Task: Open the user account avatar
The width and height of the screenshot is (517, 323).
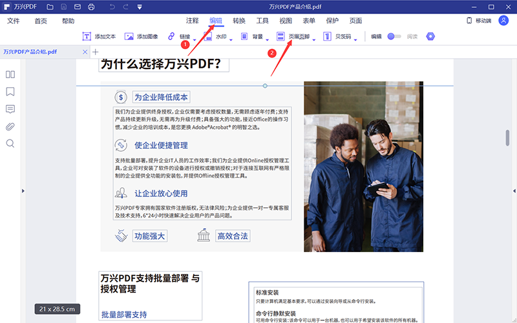Action: 503,21
